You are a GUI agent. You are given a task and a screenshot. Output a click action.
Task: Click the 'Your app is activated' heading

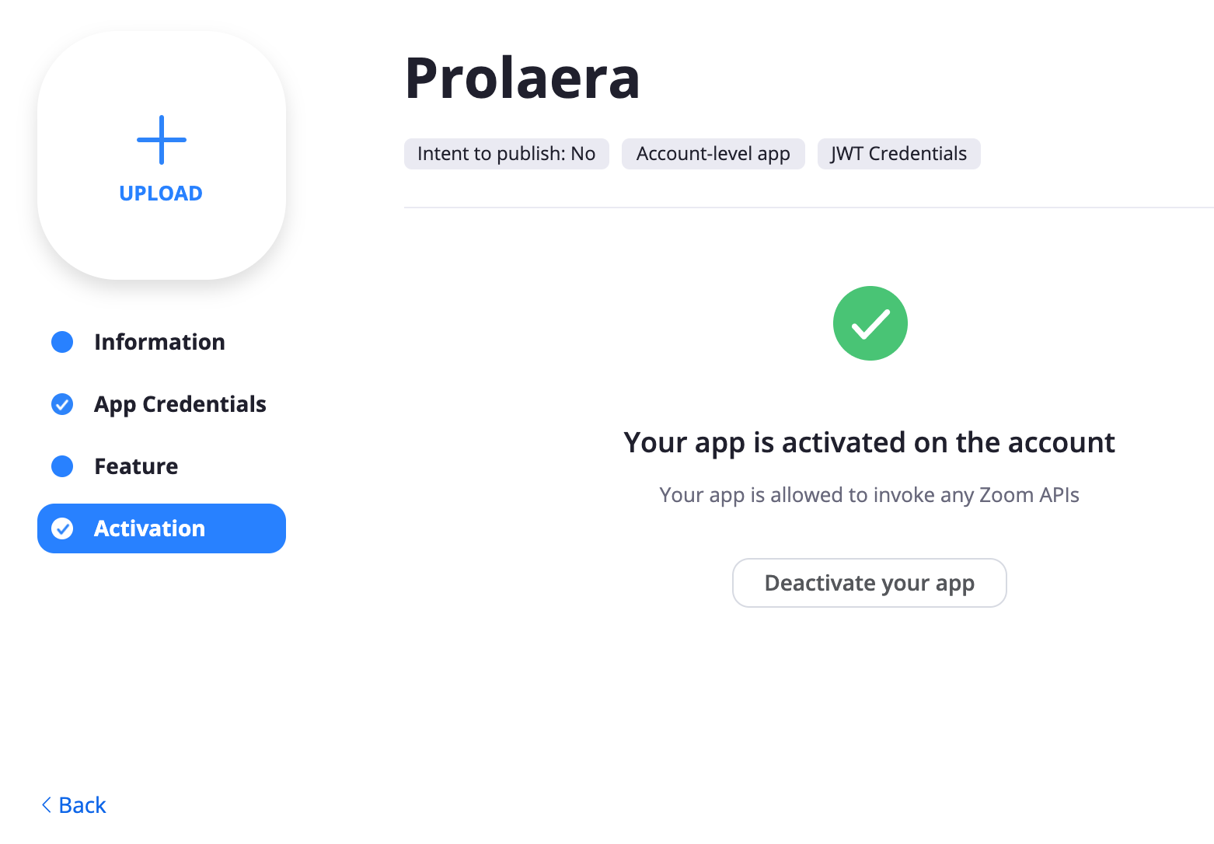pos(869,443)
